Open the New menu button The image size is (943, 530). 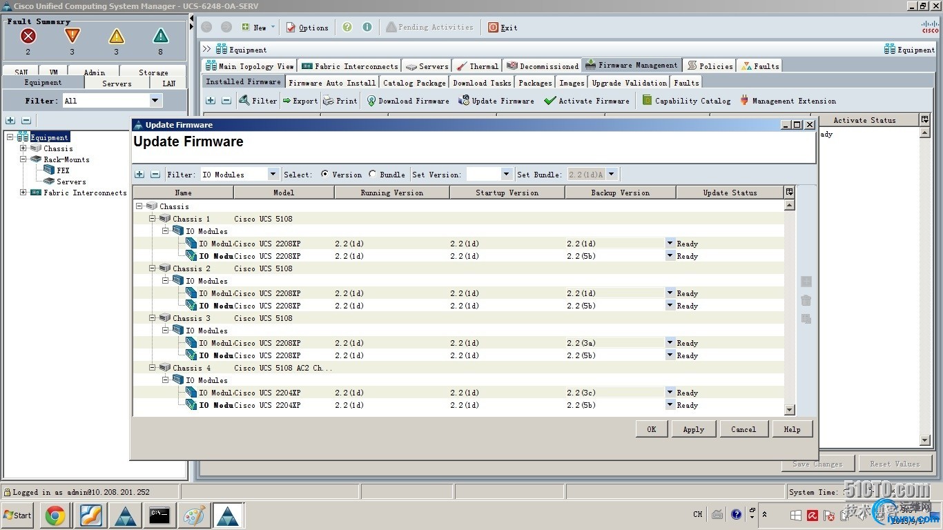[258, 28]
